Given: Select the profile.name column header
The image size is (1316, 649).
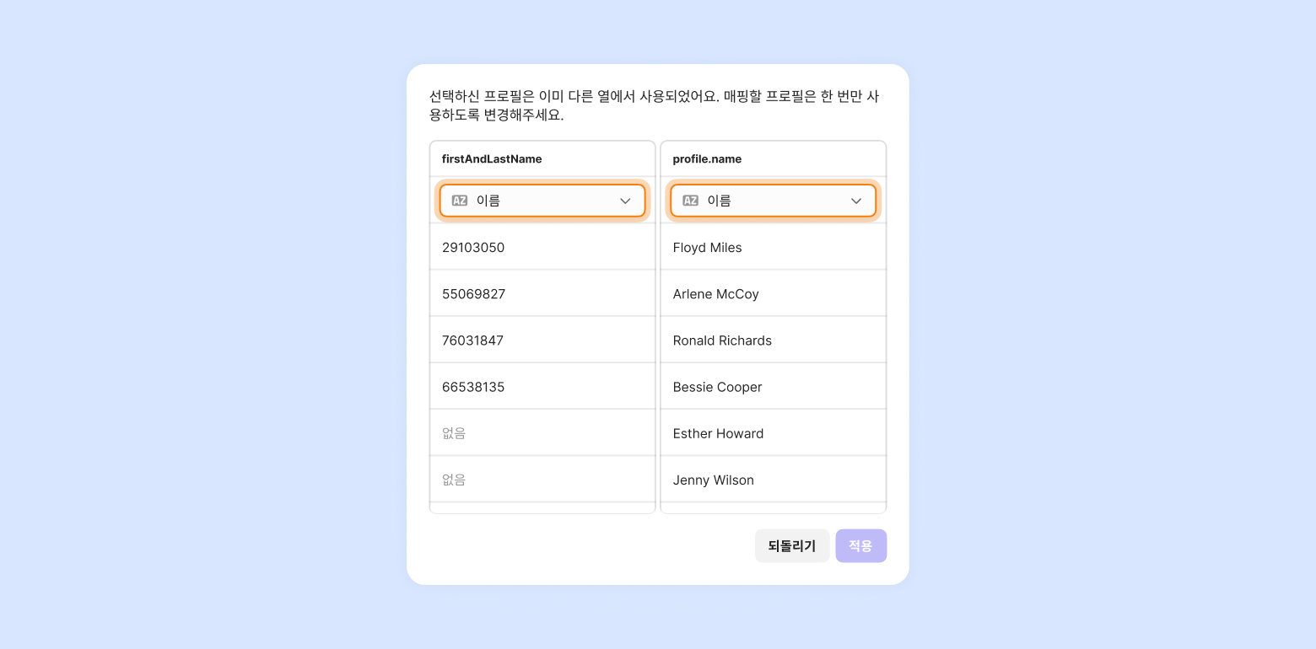Looking at the screenshot, I should coord(774,158).
